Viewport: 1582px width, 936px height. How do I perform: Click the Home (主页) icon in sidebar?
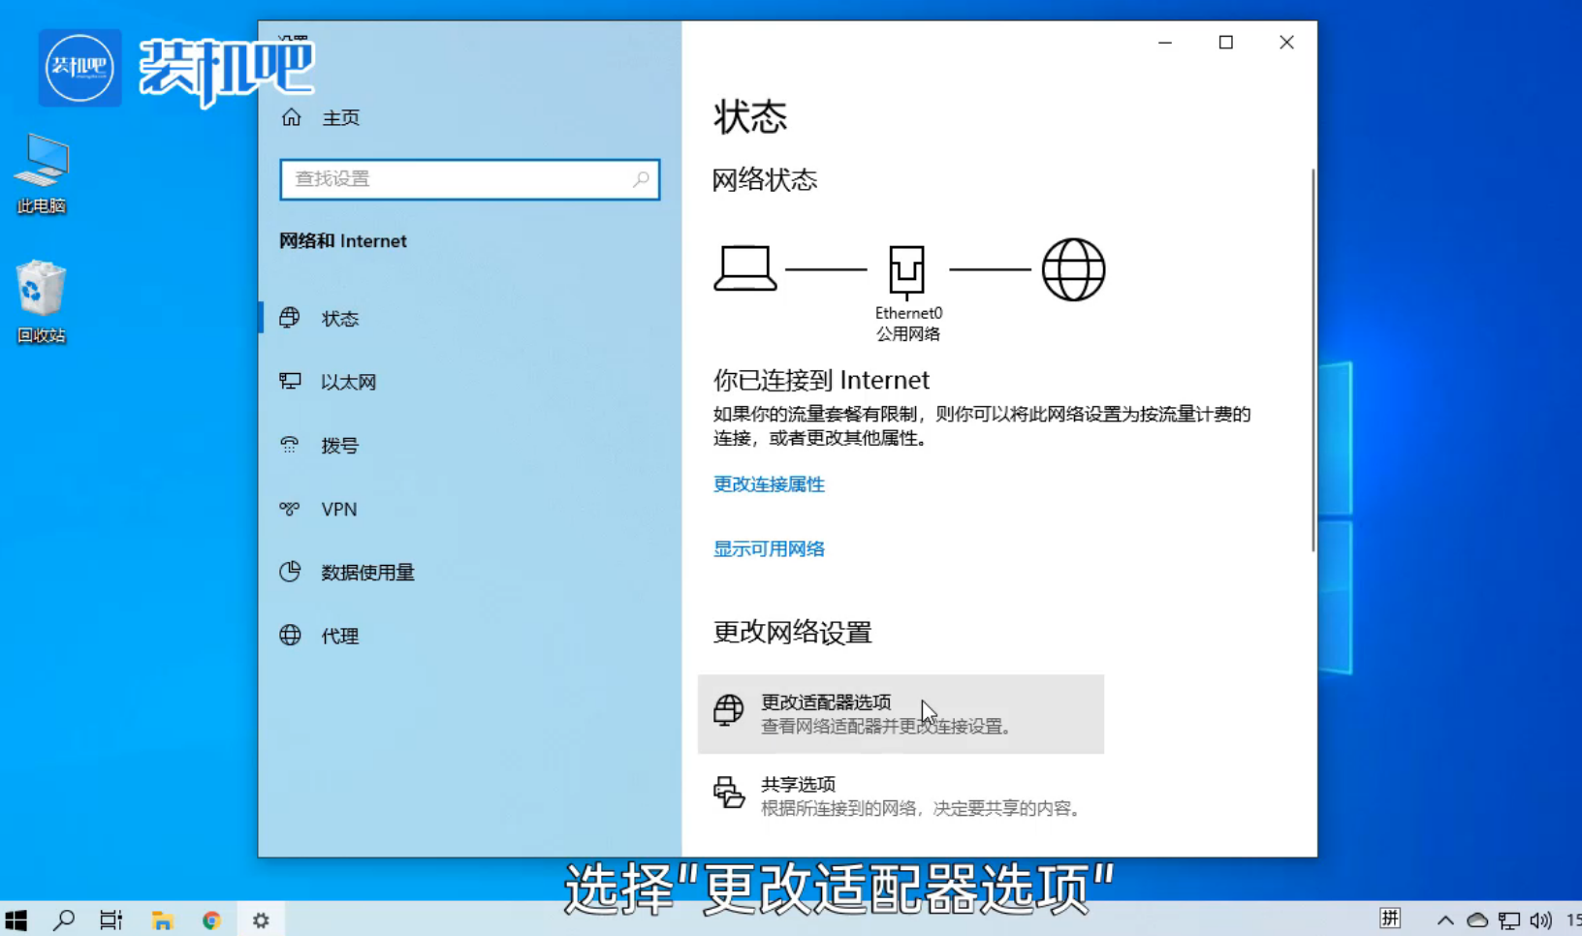click(292, 117)
